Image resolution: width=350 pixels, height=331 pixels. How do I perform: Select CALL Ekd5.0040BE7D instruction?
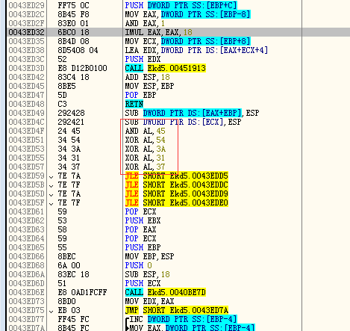166,292
